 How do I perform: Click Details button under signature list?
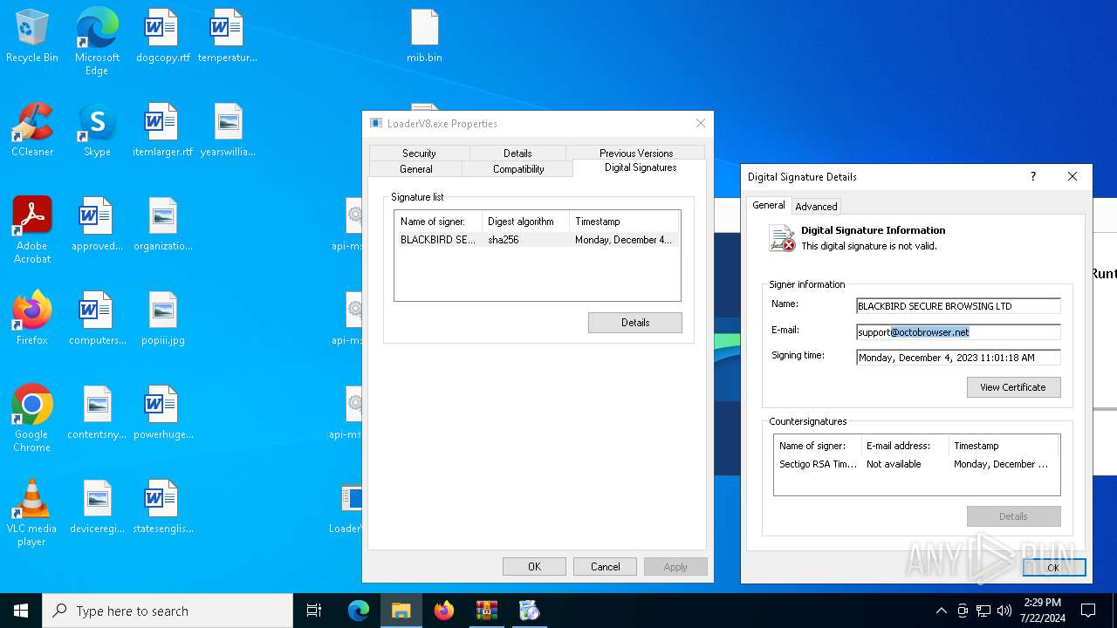635,323
